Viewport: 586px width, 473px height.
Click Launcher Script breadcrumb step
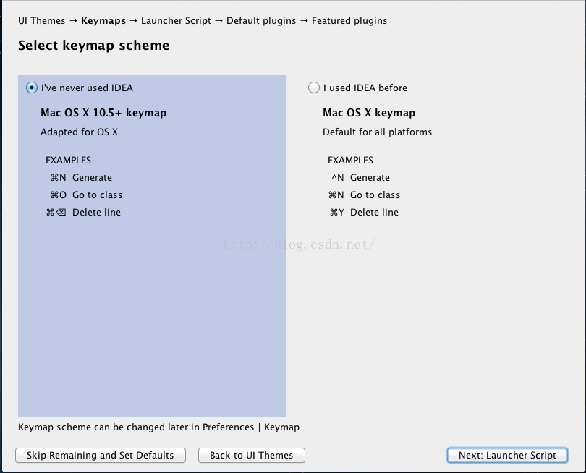tap(176, 21)
